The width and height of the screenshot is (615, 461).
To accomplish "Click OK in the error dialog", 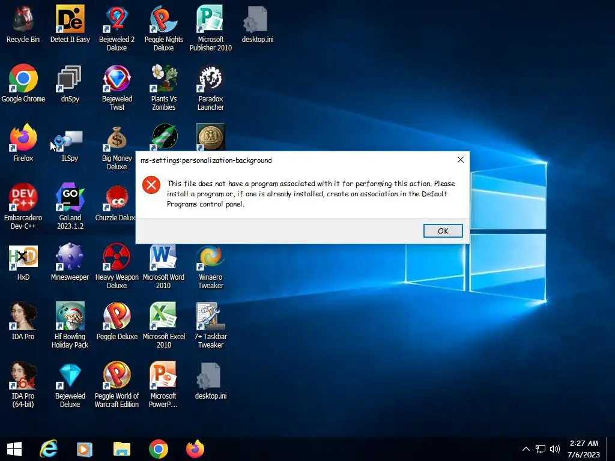I will point(443,231).
